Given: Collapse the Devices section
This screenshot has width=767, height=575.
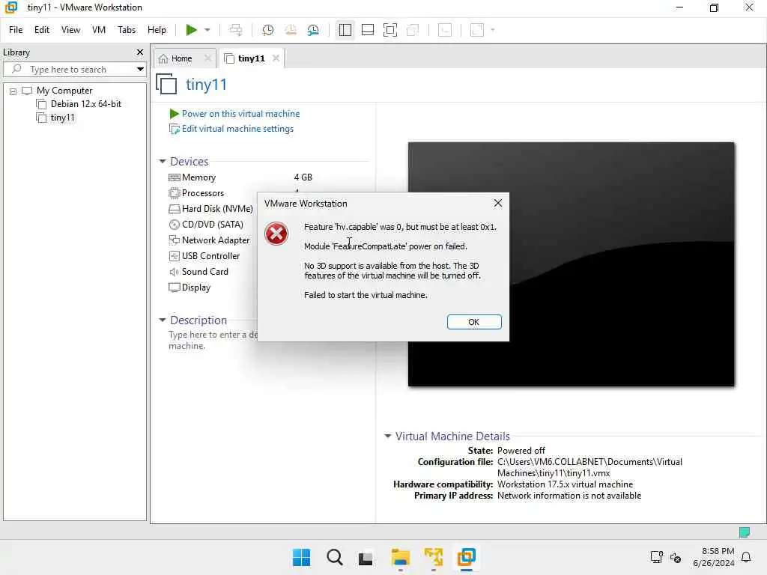Looking at the screenshot, I should pos(163,162).
